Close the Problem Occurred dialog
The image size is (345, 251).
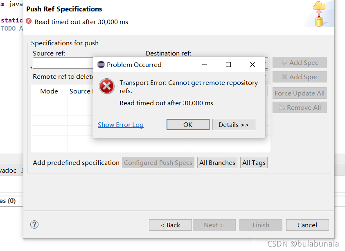253,64
